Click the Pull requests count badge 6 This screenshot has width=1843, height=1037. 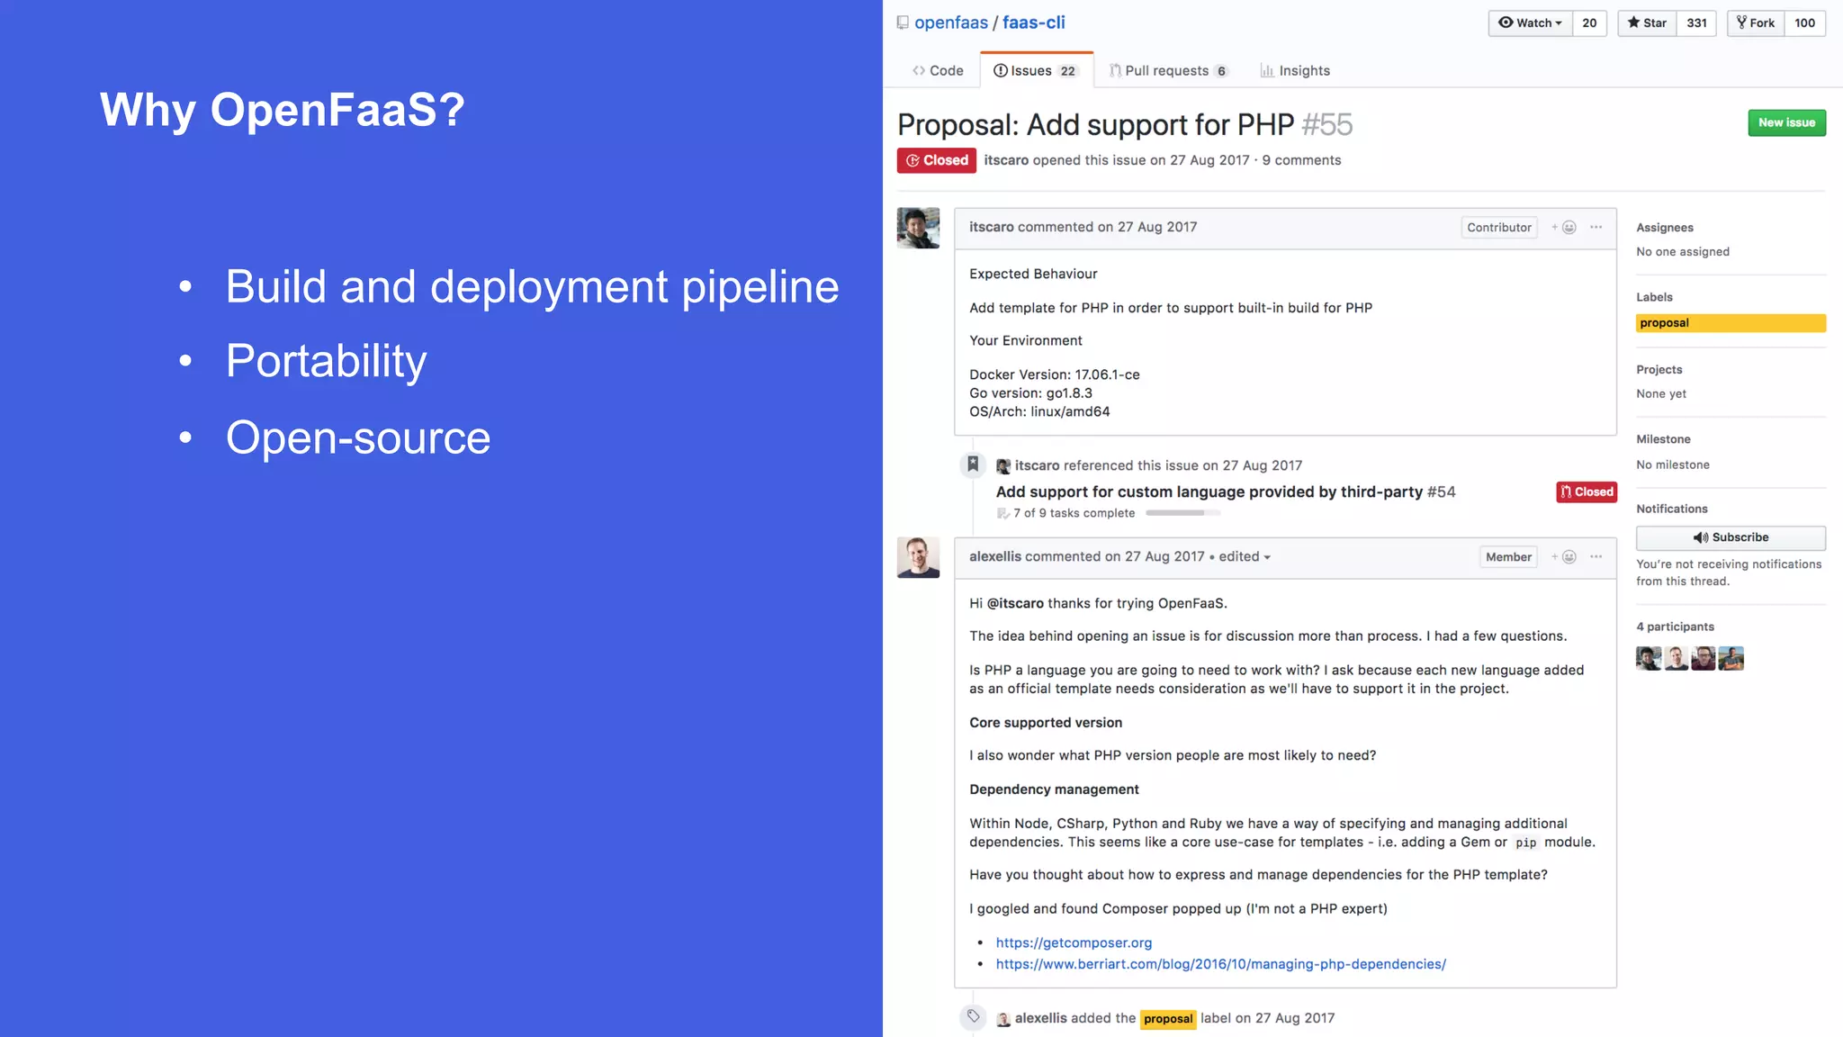(x=1221, y=71)
